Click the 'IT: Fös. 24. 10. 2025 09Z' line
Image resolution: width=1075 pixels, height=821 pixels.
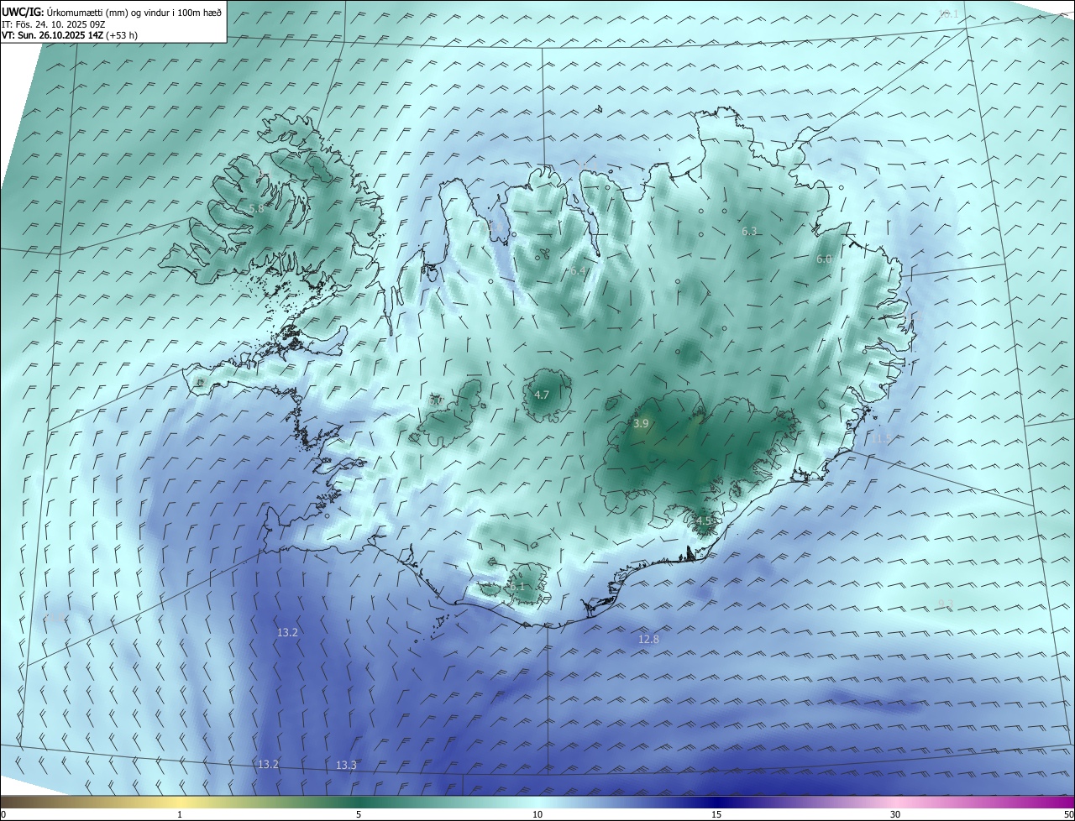(x=52, y=24)
